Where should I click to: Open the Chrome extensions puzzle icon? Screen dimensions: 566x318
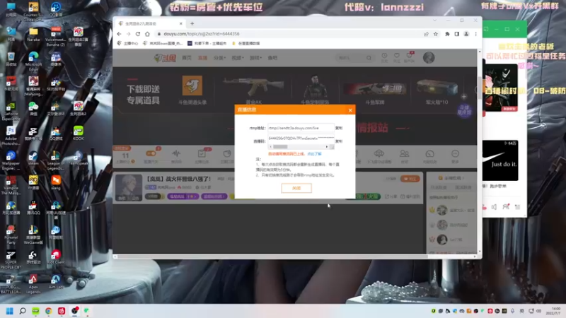click(x=447, y=34)
